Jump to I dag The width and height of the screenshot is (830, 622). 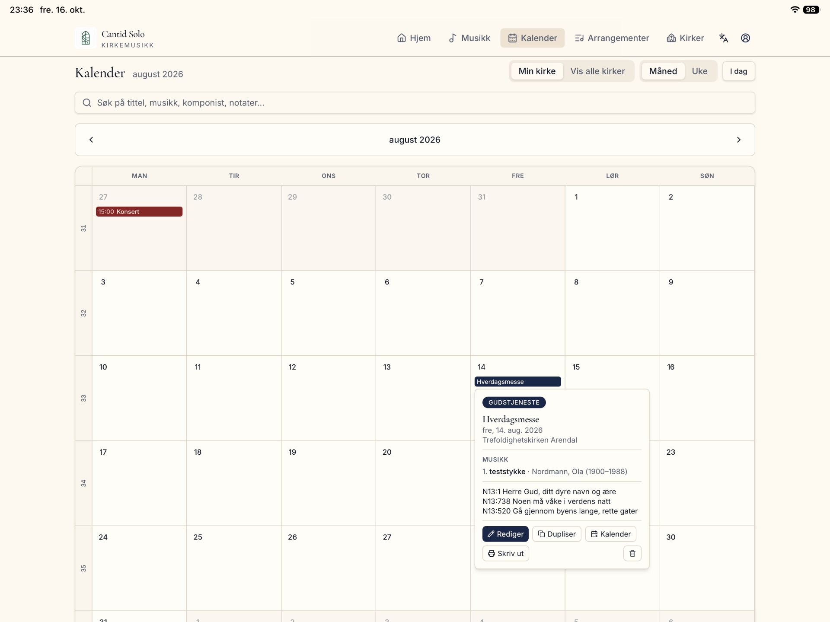(x=738, y=71)
